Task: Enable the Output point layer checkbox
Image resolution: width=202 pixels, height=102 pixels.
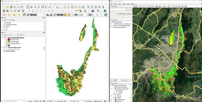Action: (x=4, y=49)
